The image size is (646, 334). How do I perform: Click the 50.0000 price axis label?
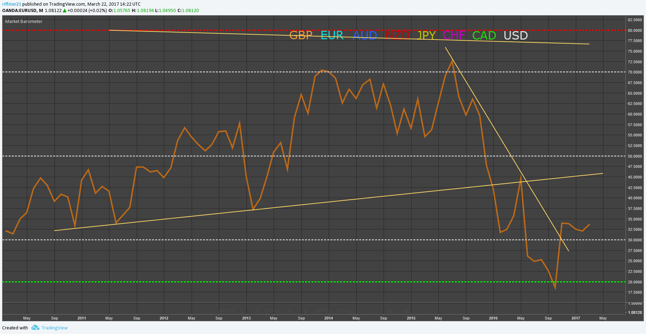[635, 156]
